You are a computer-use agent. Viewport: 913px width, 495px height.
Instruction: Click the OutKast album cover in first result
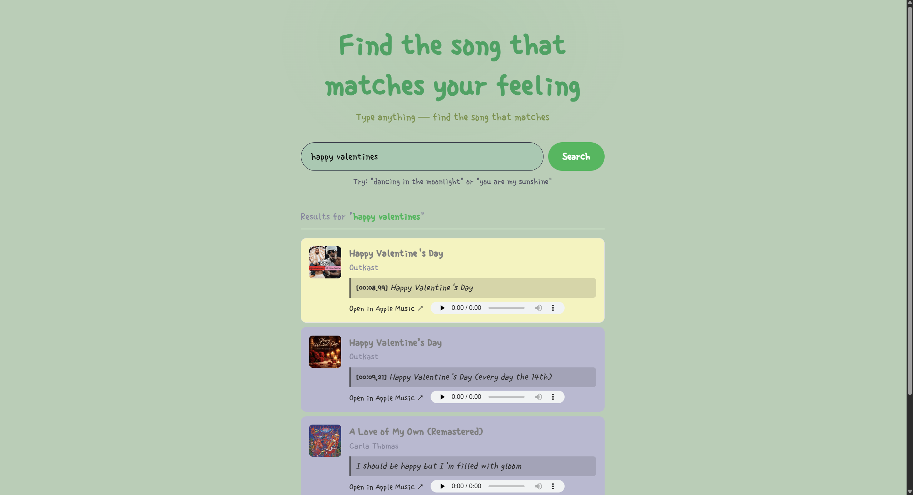(325, 262)
